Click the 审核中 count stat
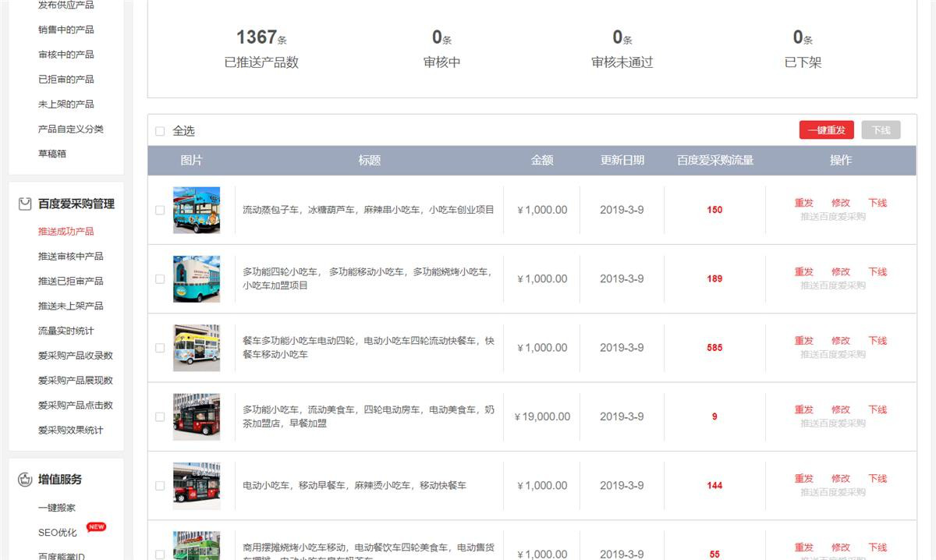 click(442, 48)
